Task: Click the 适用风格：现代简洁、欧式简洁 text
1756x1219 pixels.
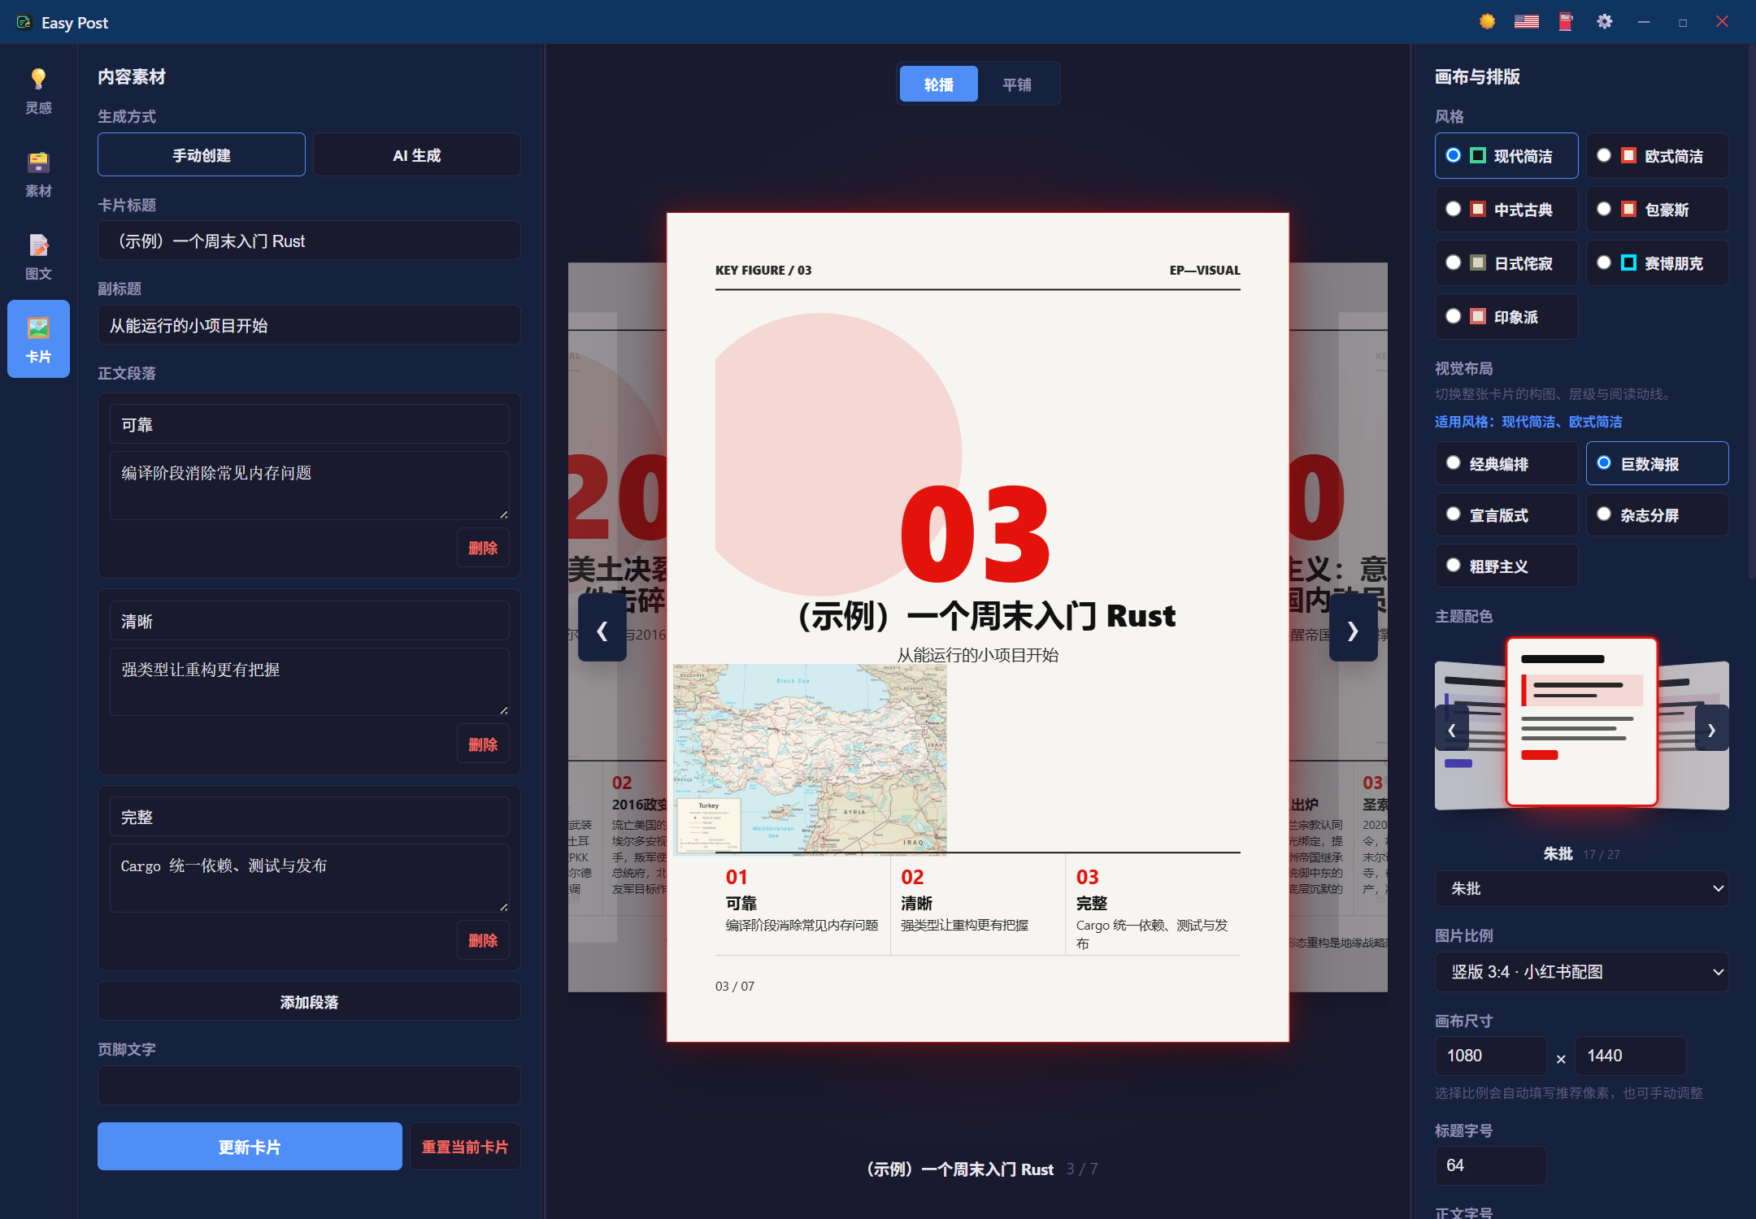Action: point(1528,421)
